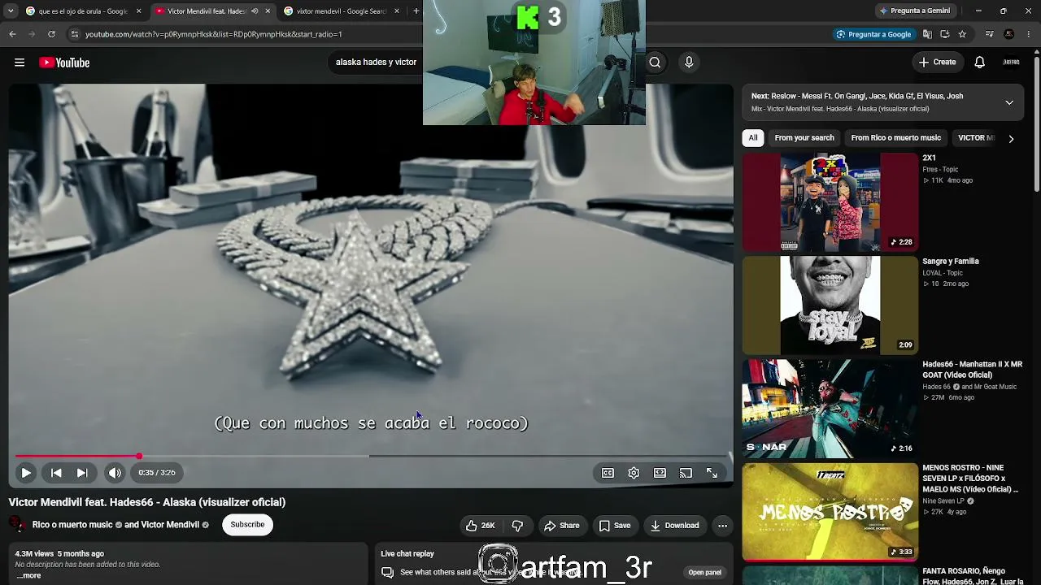1041x585 pixels.
Task: Open the player settings gear
Action: (x=634, y=473)
